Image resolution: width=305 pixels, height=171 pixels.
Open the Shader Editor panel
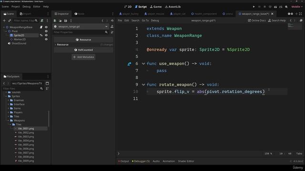click(x=186, y=161)
